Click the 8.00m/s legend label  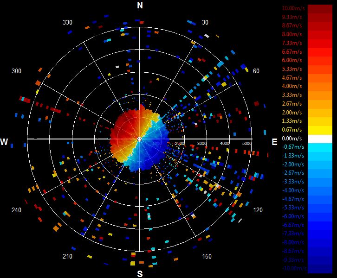292,34
